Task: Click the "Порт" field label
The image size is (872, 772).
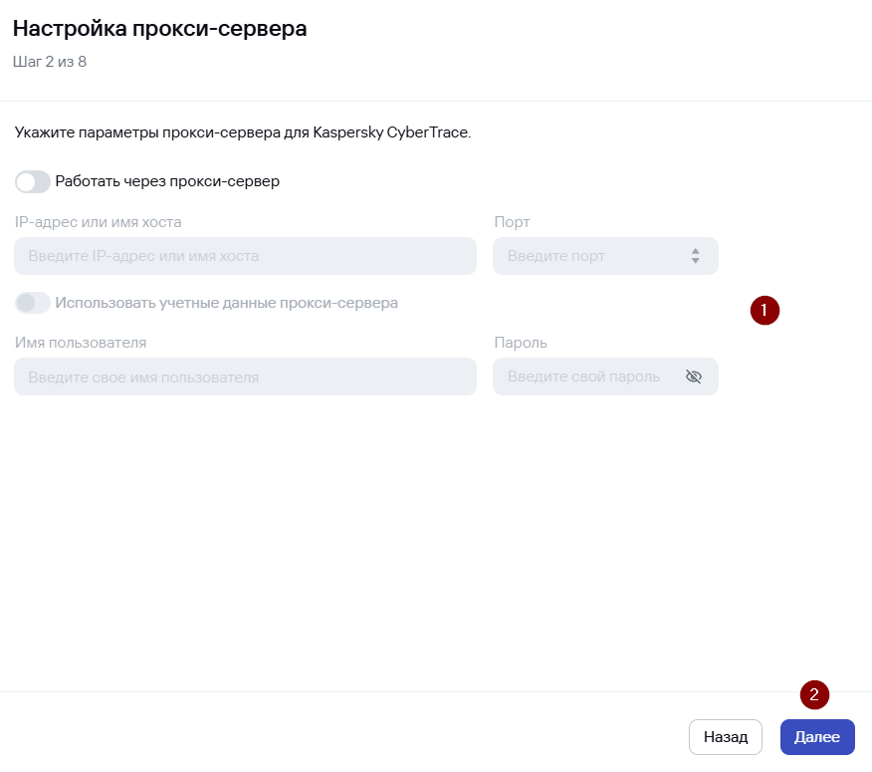Action: tap(512, 222)
